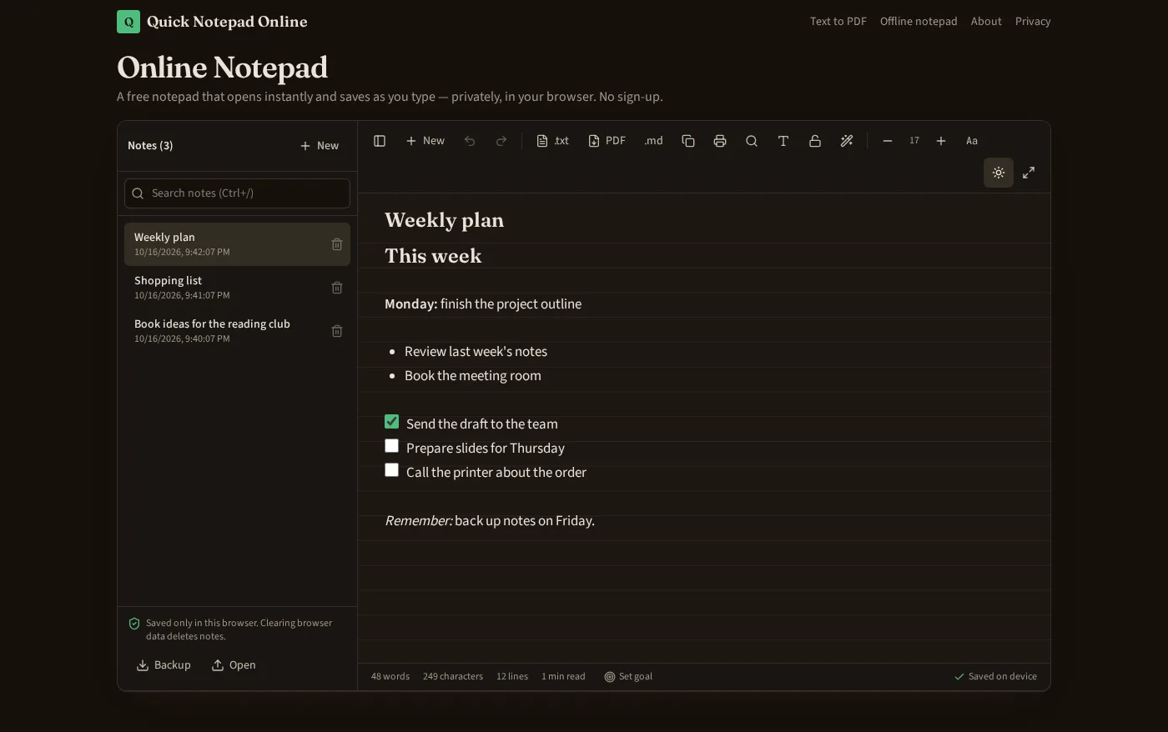Select the Weekly plan note
Viewport: 1168px width, 732px height.
[237, 244]
